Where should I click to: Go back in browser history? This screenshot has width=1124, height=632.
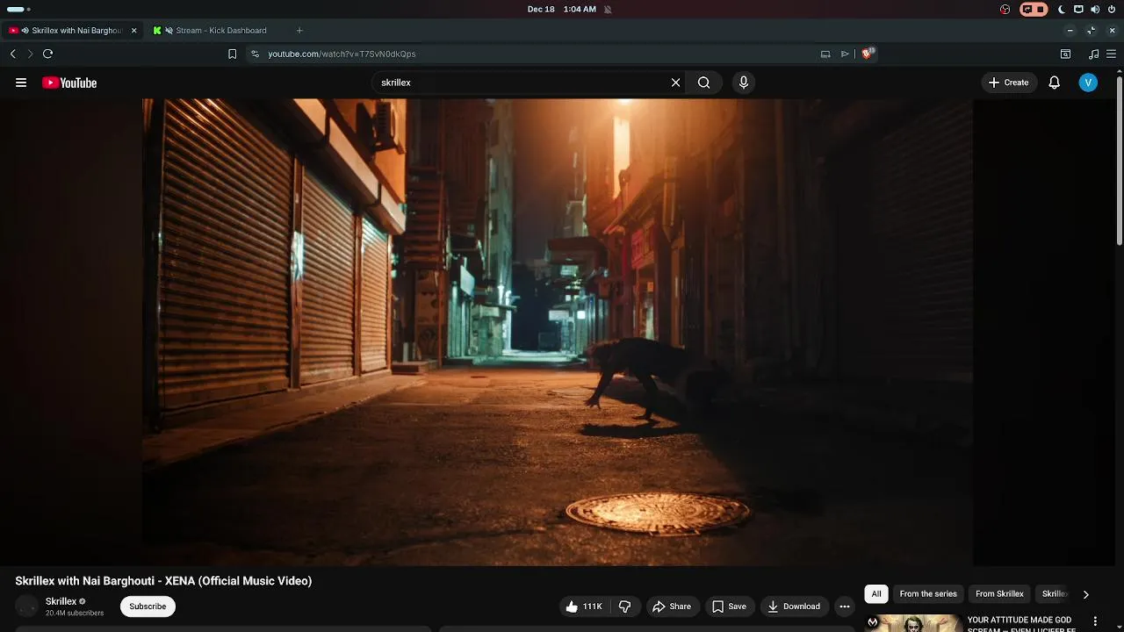[12, 54]
